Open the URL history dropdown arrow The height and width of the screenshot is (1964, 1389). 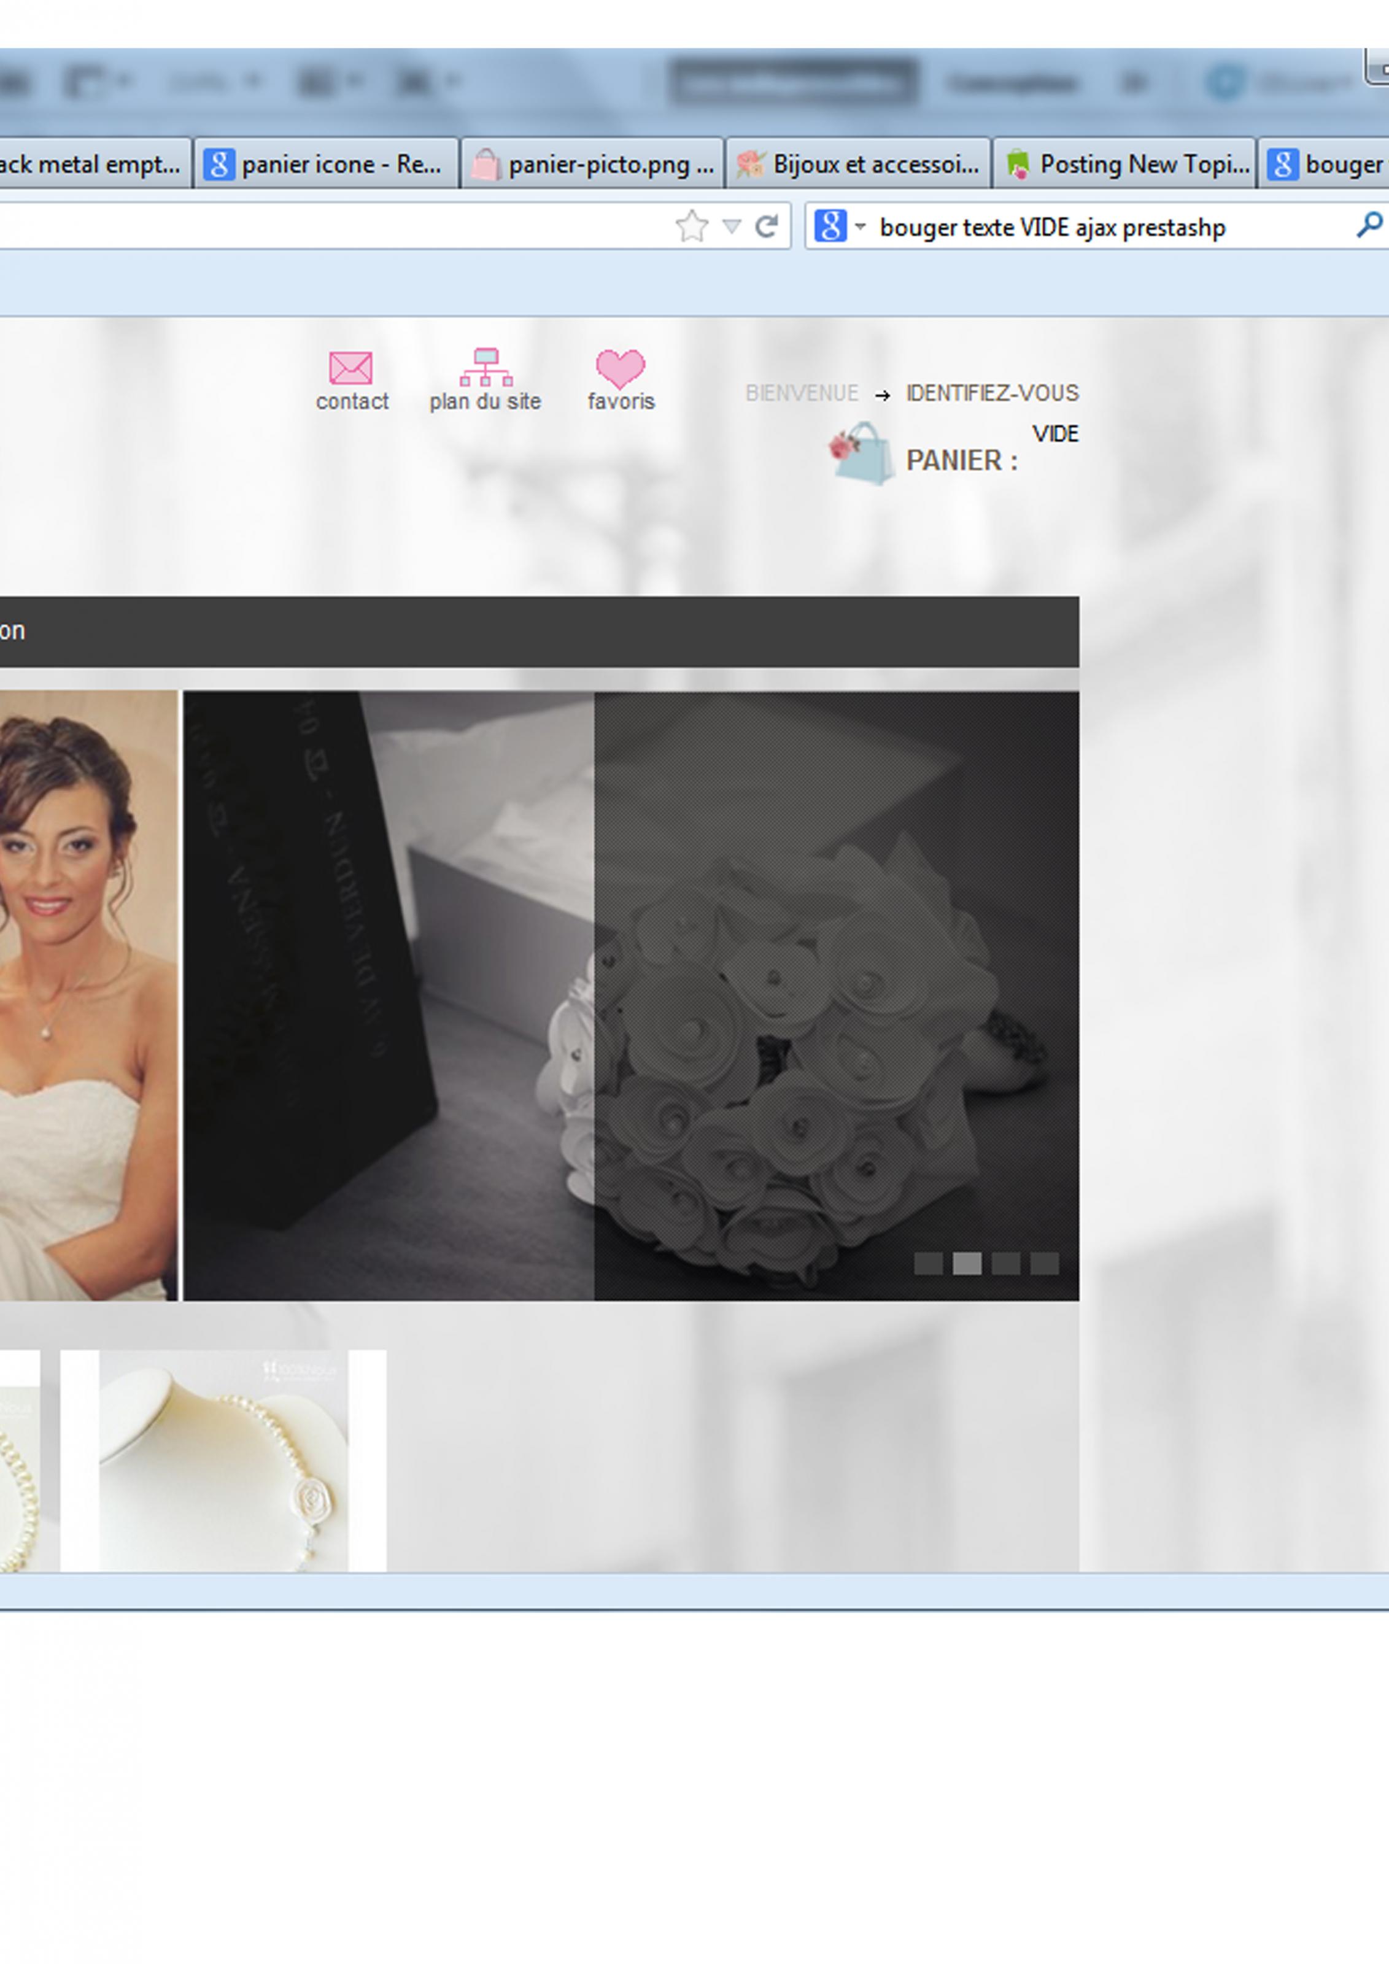[731, 226]
